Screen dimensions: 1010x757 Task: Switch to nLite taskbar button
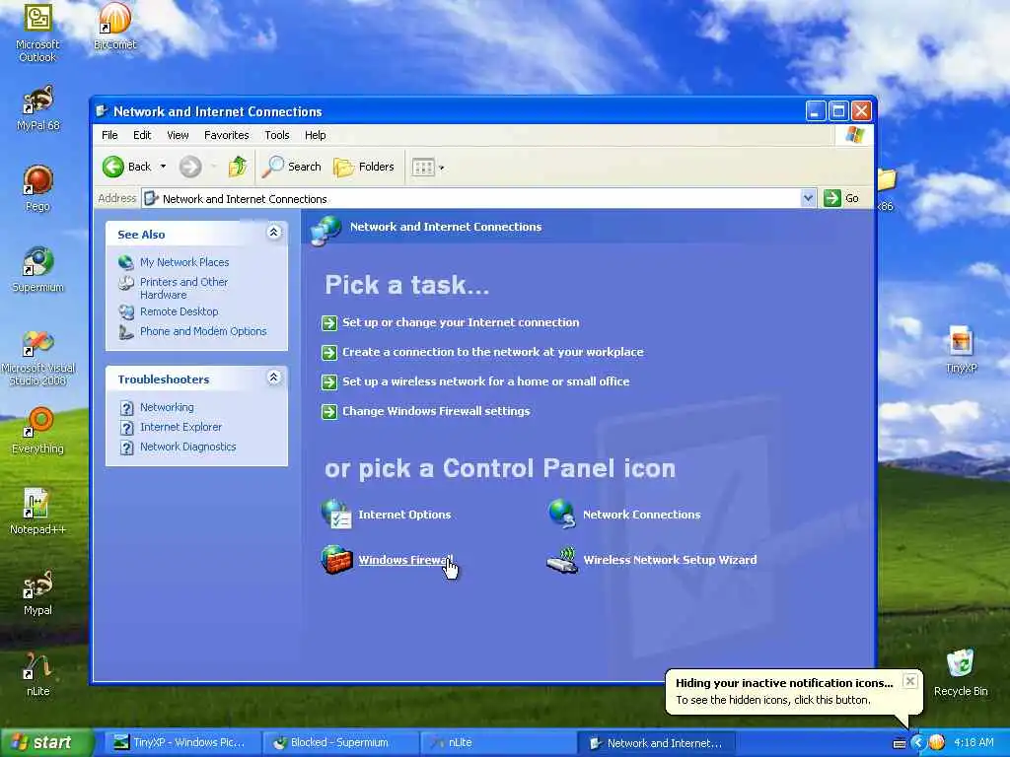click(496, 742)
